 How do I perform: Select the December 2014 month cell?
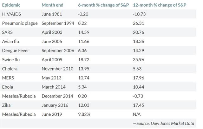pos(57,96)
